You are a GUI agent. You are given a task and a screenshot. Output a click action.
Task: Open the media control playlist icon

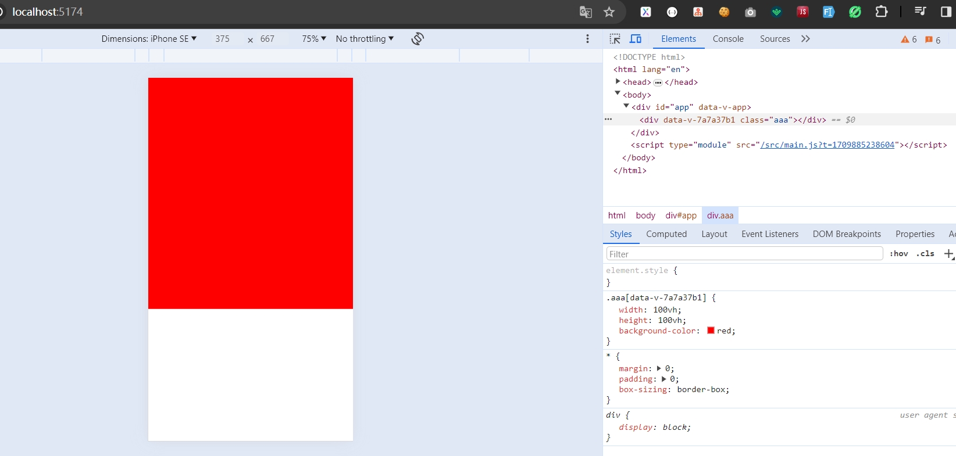[x=920, y=12]
